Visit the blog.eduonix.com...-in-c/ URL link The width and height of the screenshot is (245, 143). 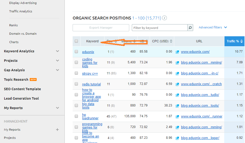(200, 73)
